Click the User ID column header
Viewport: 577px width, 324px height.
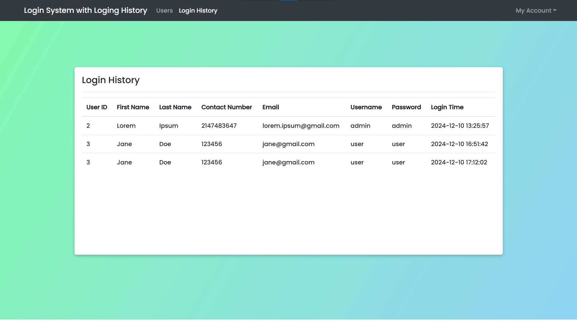[96, 107]
